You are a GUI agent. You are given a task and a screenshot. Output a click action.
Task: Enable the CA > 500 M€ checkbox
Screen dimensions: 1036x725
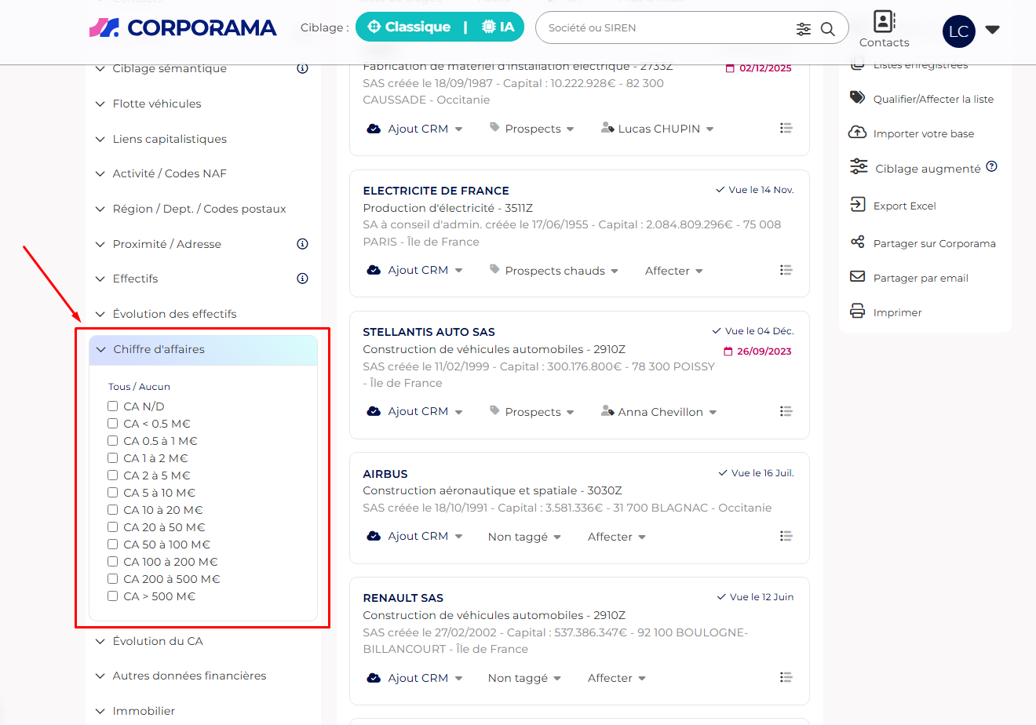tap(113, 596)
